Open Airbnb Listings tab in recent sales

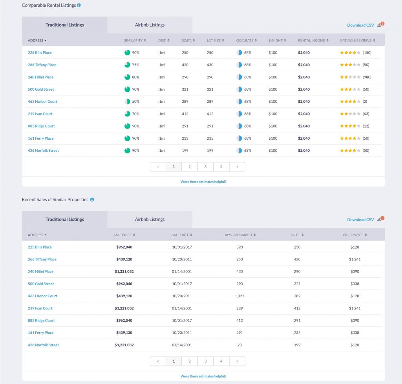(150, 220)
